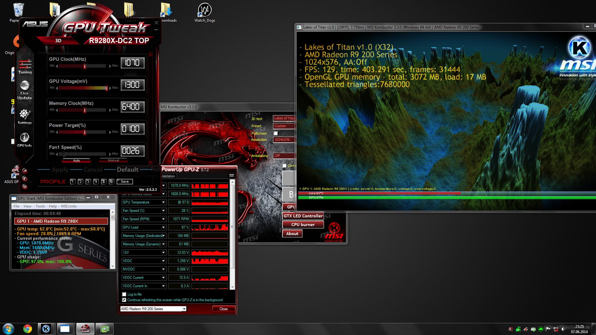Open the File menu in GPU Shark

(x=16, y=206)
